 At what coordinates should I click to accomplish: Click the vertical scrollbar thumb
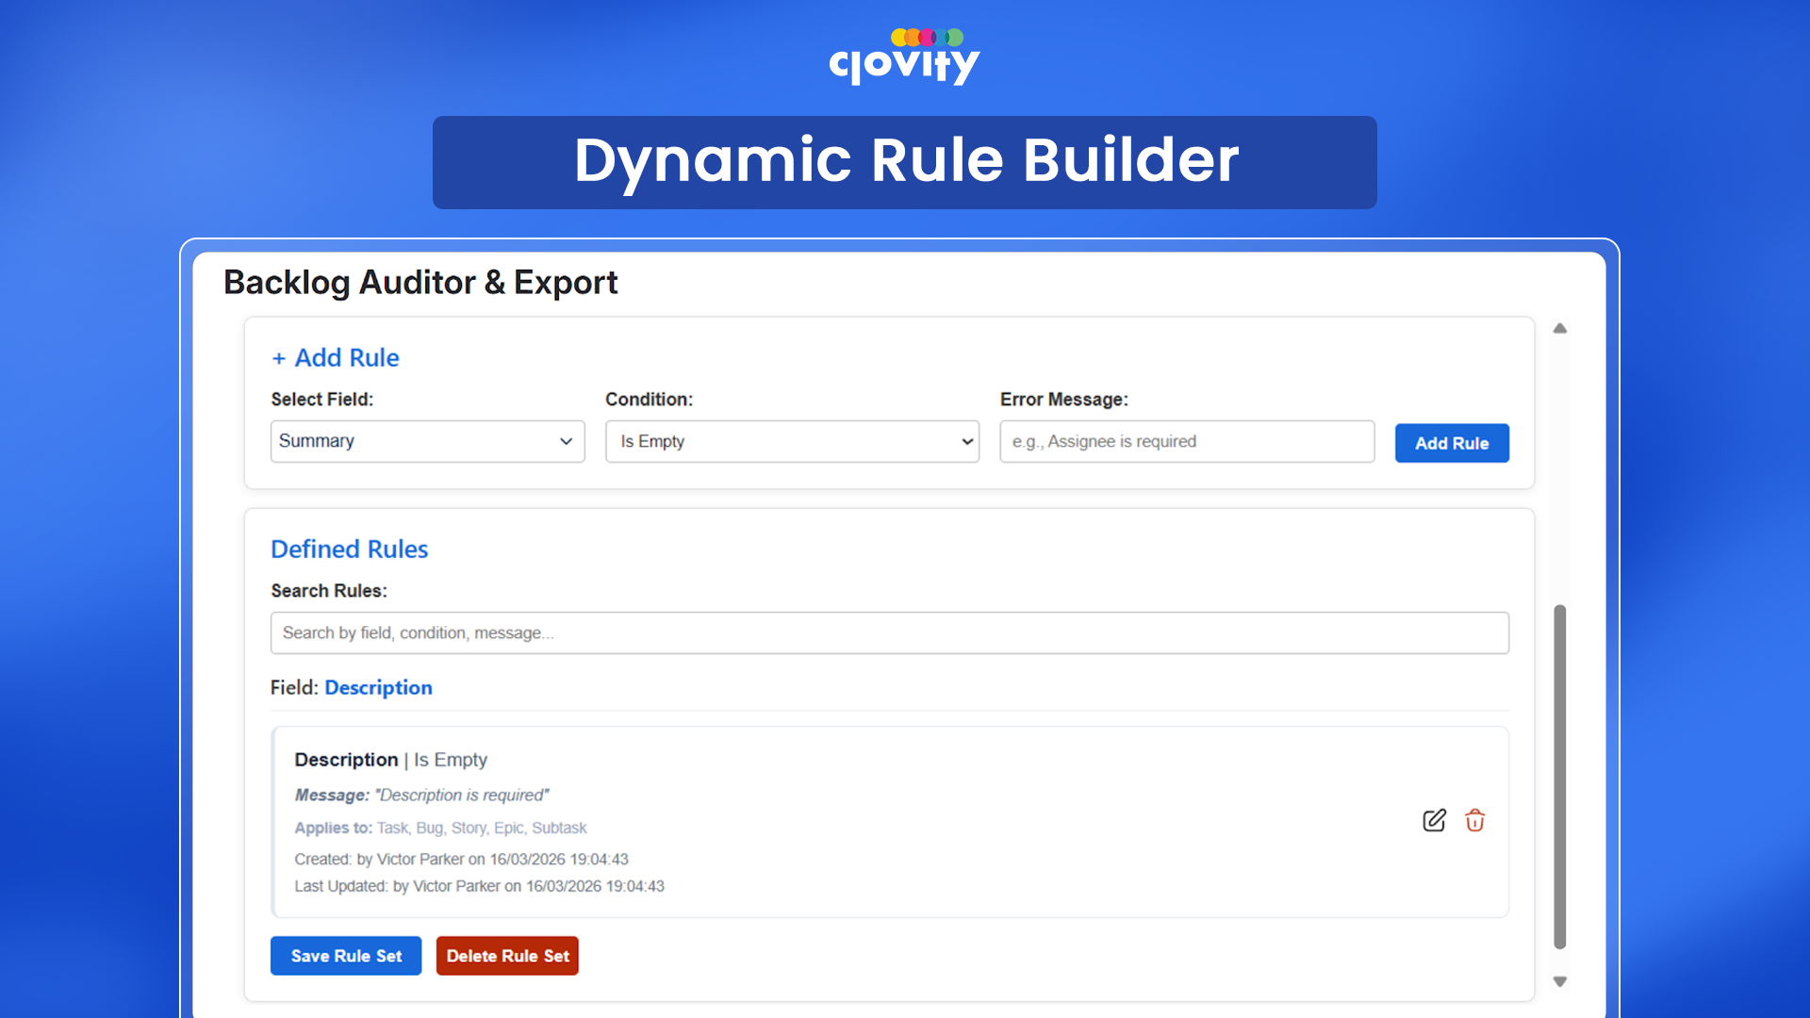[1560, 777]
